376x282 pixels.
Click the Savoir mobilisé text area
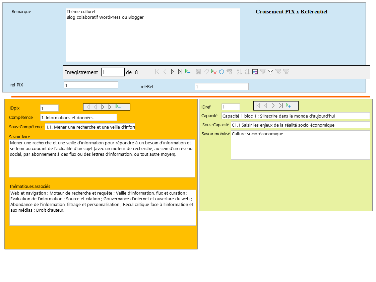click(301, 145)
